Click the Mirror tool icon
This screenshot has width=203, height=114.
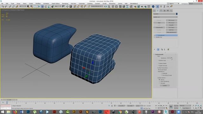pyautogui.click(x=106, y=7)
